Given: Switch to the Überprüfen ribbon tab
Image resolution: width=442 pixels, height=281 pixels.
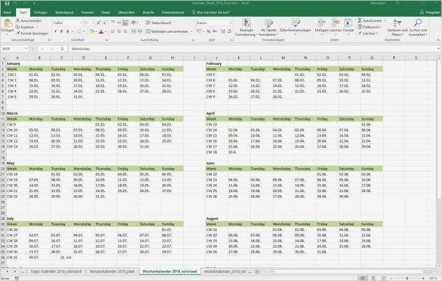Looking at the screenshot, I should pos(127,12).
